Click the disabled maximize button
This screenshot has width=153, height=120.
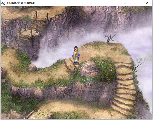pyautogui.click(x=136, y=3)
